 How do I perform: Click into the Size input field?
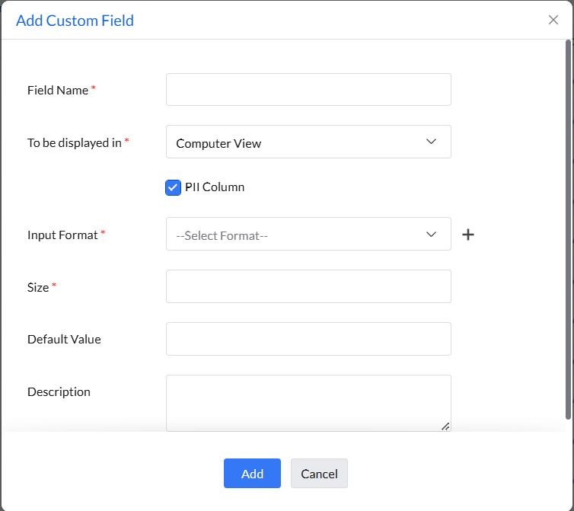308,286
